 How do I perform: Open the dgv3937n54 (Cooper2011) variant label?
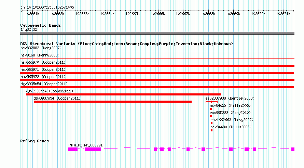coord(57,98)
